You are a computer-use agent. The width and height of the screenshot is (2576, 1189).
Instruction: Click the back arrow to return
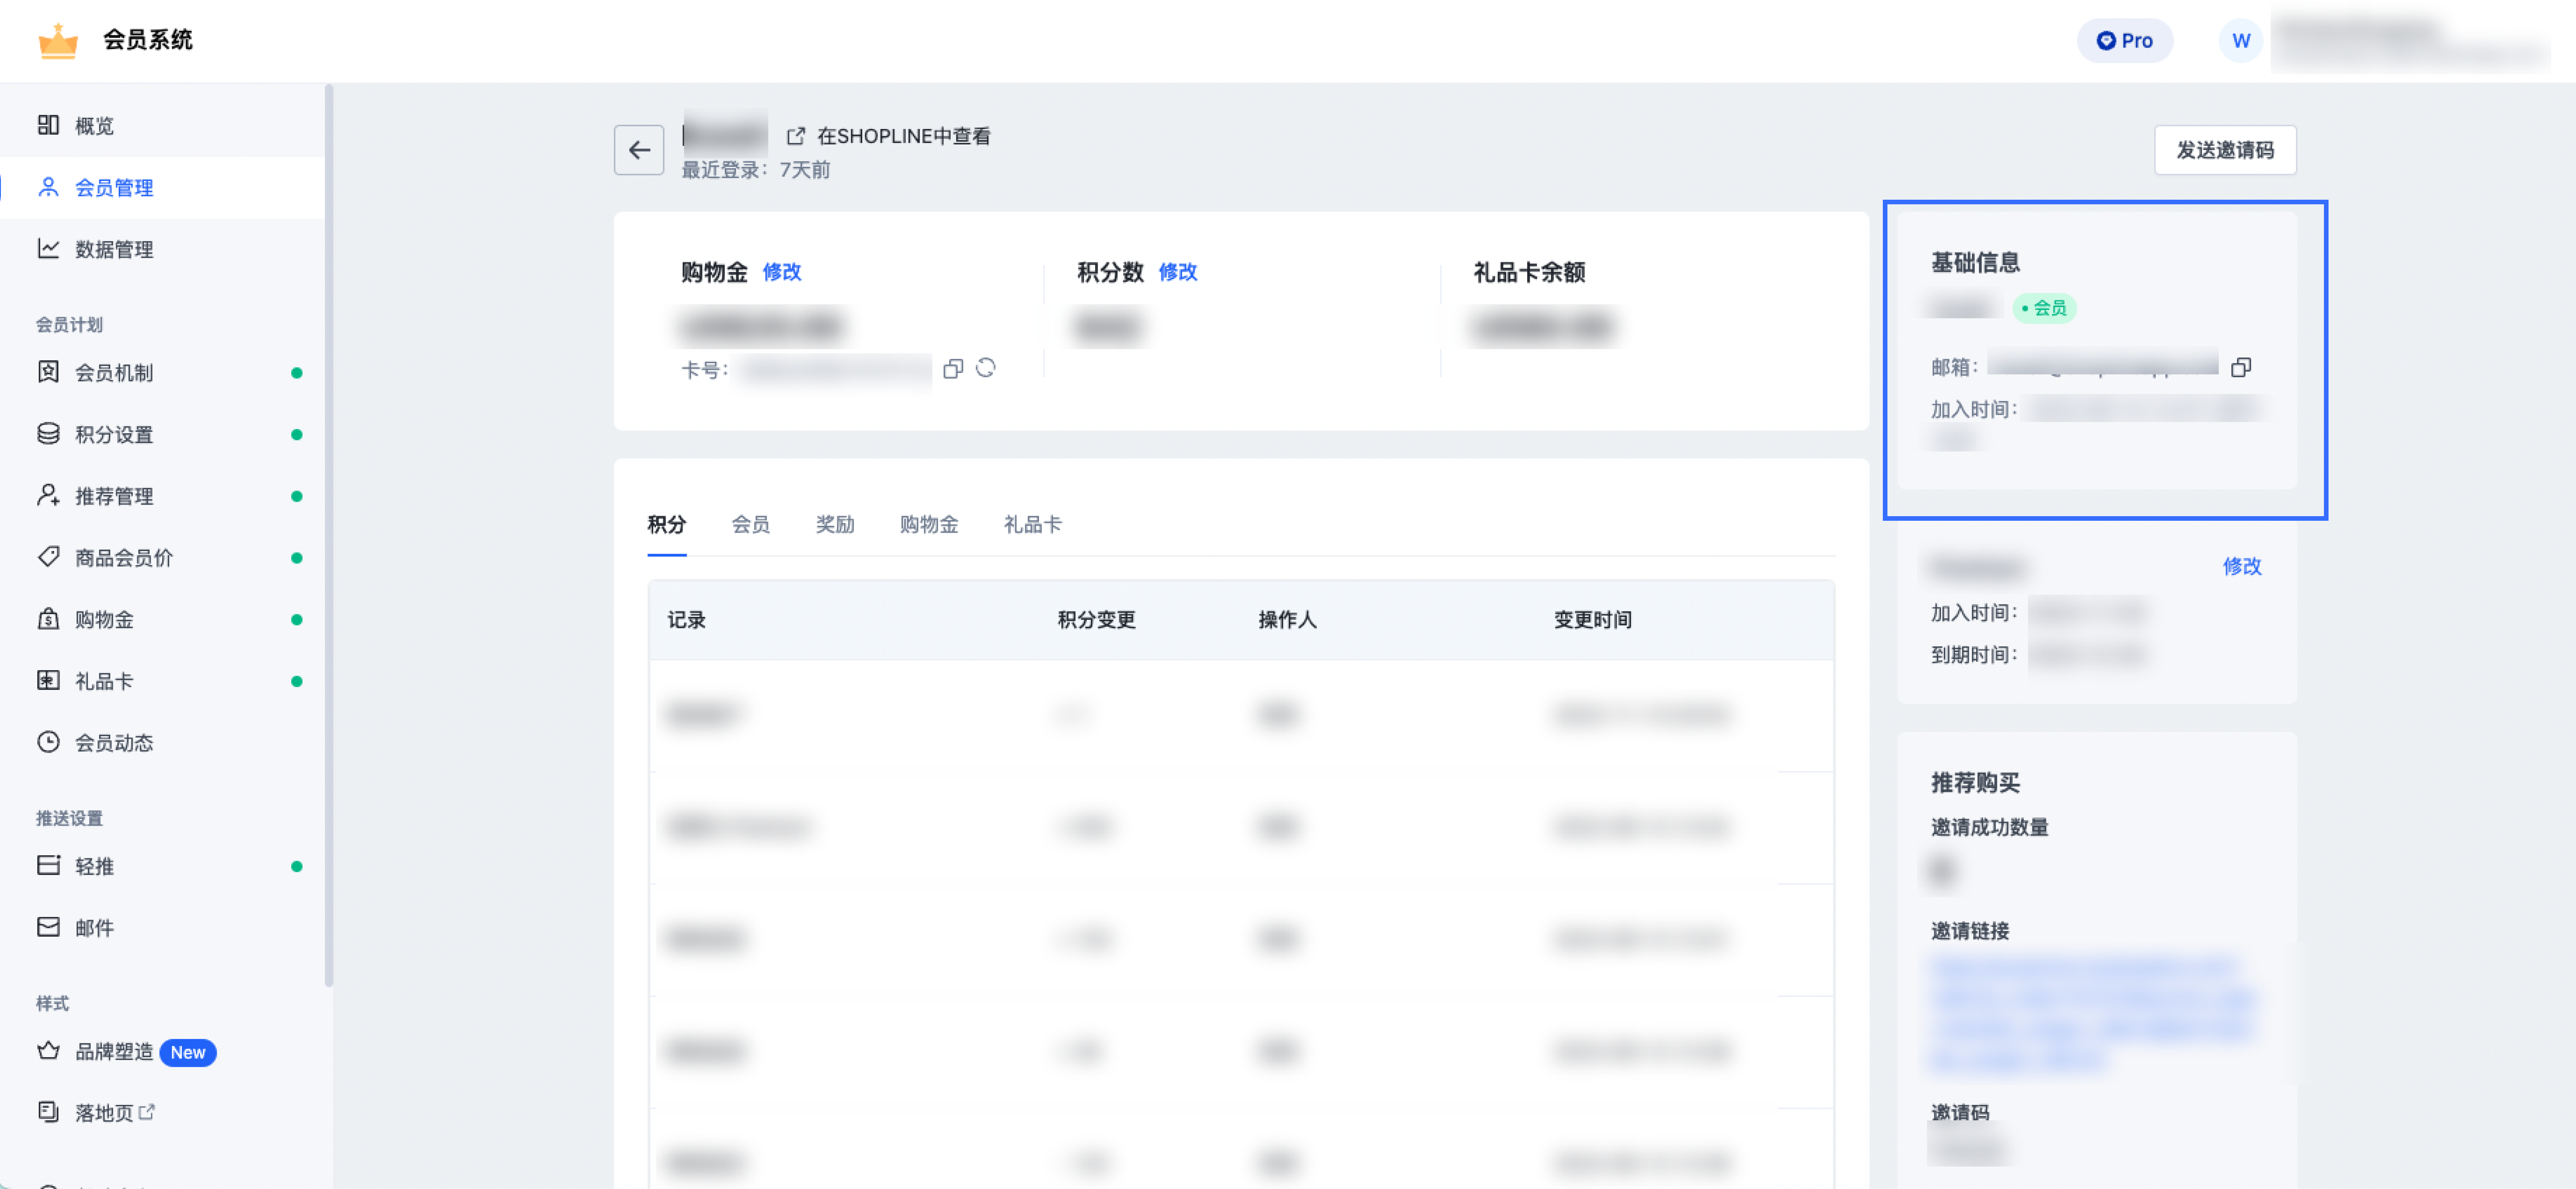pyautogui.click(x=639, y=149)
